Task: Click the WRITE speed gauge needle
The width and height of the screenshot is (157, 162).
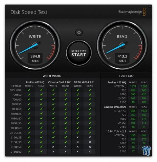Action: pyautogui.click(x=29, y=48)
